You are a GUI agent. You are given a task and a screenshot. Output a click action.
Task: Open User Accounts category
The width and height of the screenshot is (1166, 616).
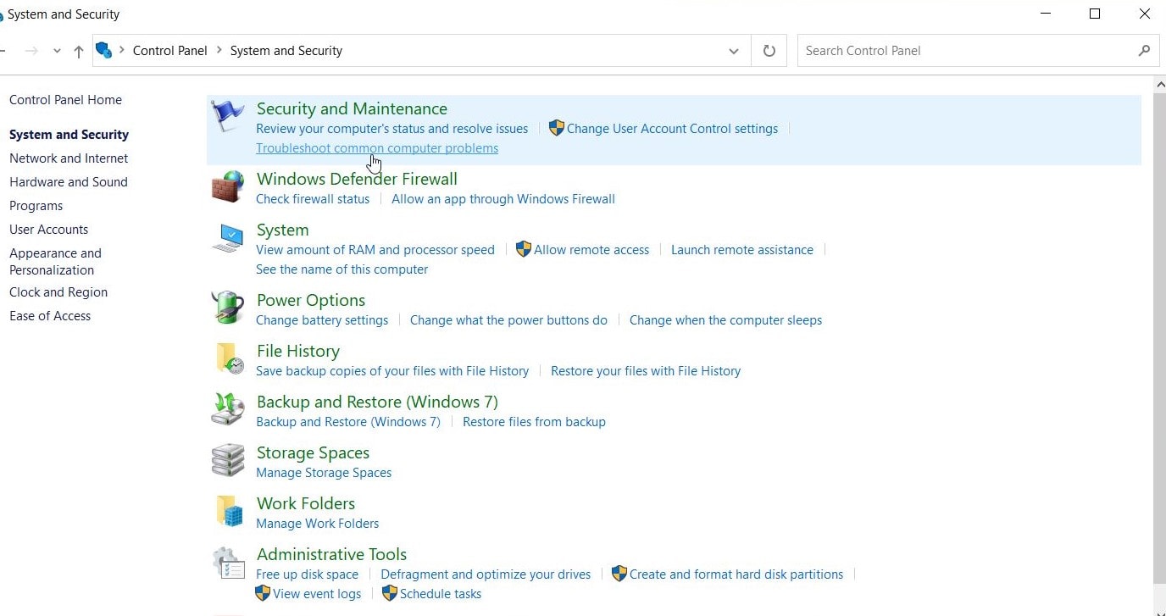tap(49, 230)
